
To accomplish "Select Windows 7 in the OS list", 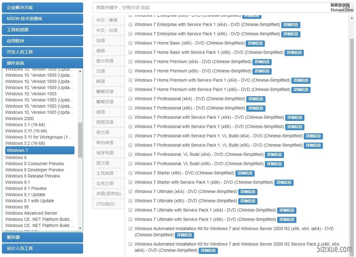I will (40, 150).
